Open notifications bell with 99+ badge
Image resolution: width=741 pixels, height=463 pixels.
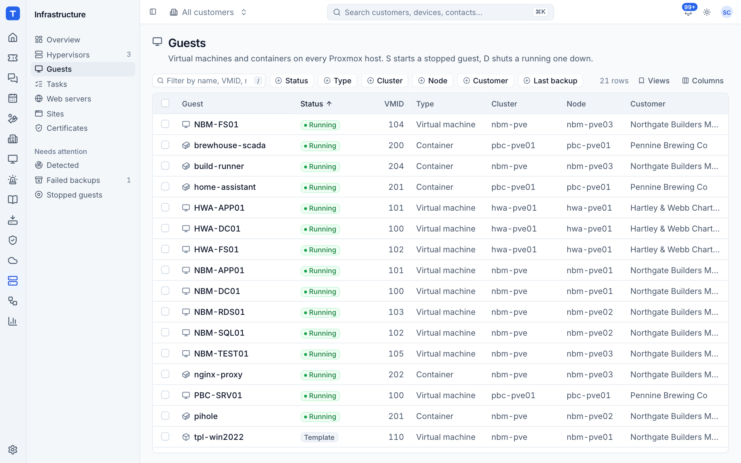(688, 12)
